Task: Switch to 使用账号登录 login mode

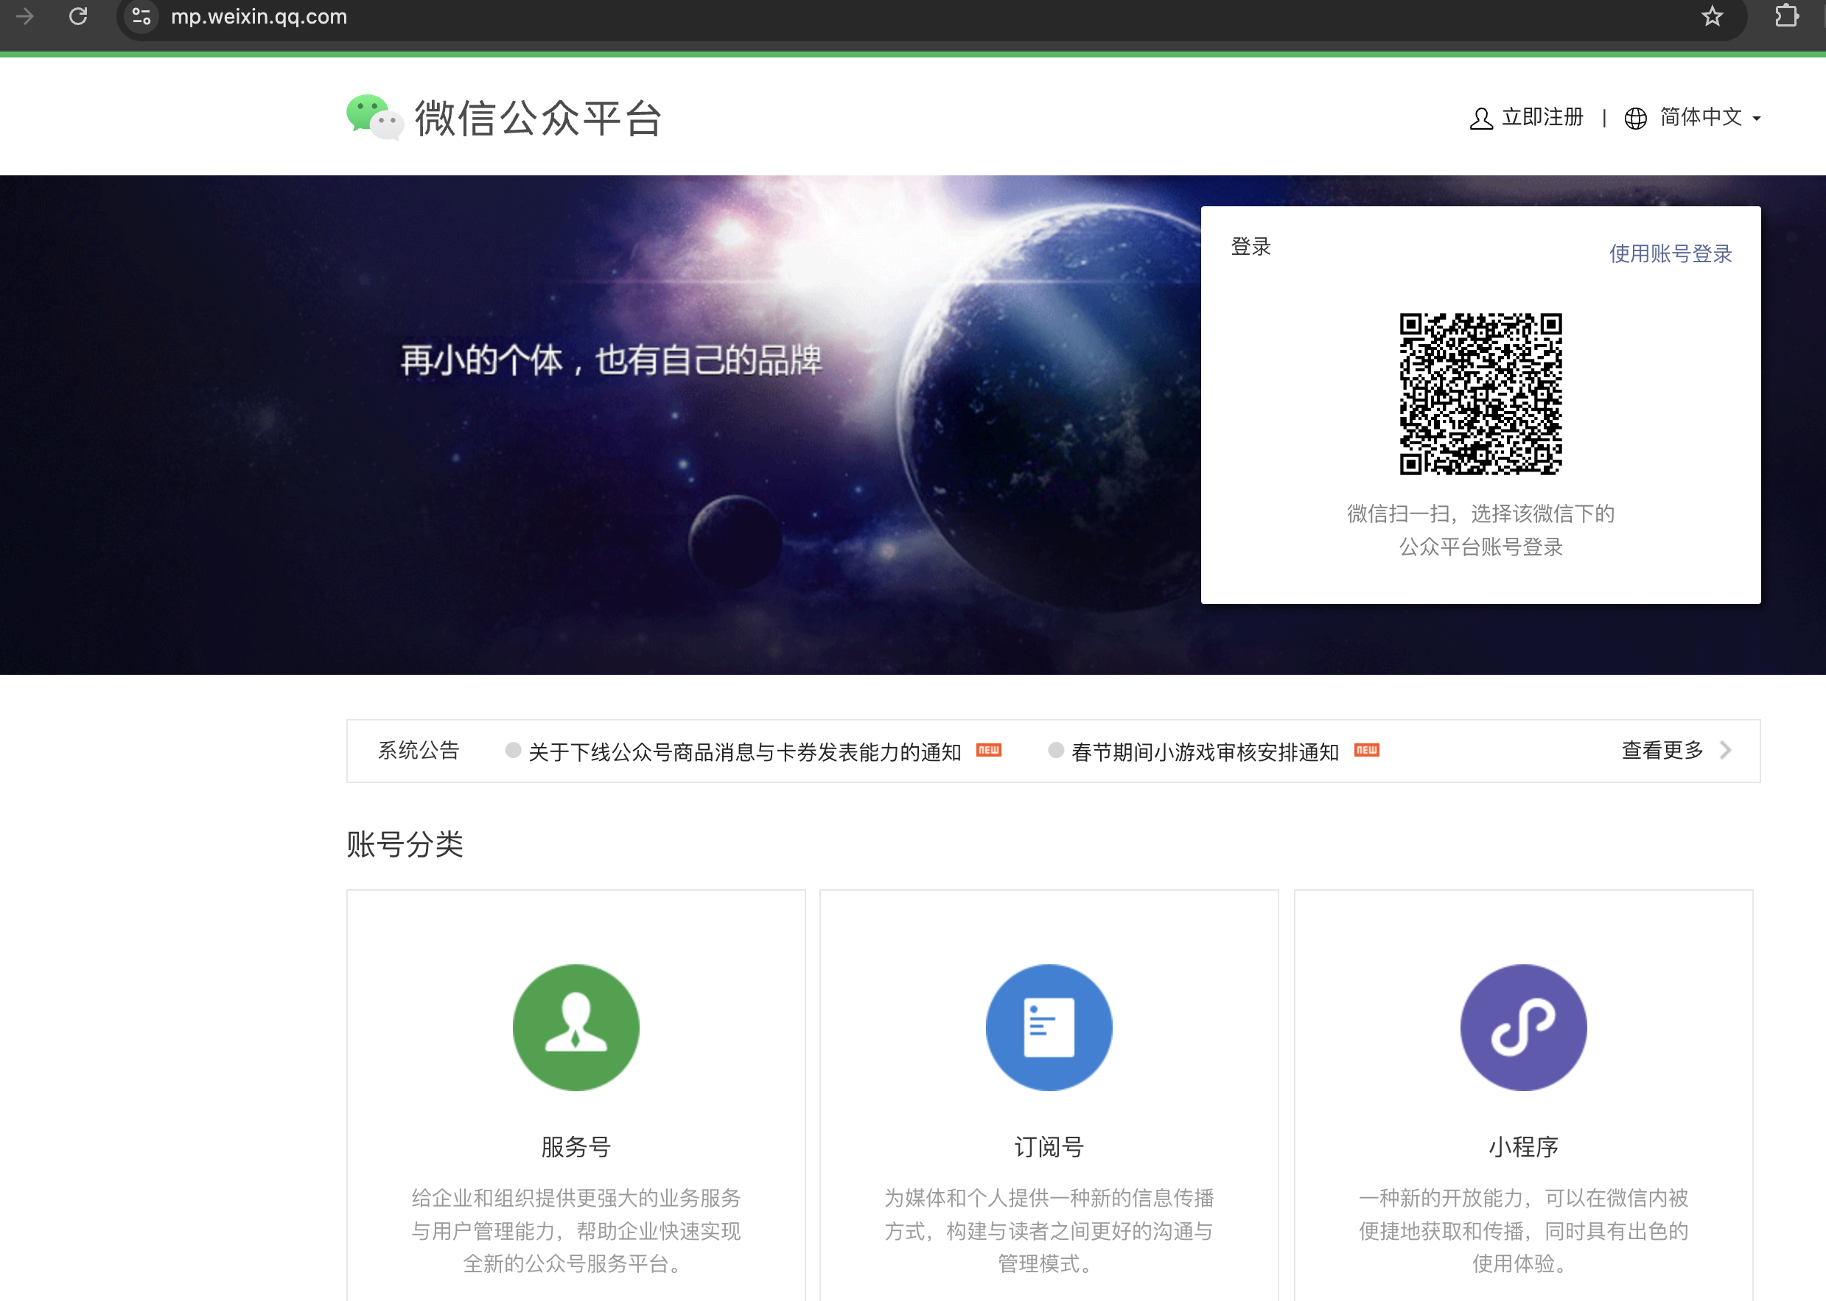Action: [1670, 253]
